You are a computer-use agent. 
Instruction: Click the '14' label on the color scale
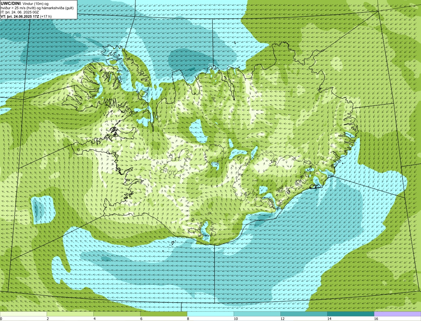coord(329,319)
